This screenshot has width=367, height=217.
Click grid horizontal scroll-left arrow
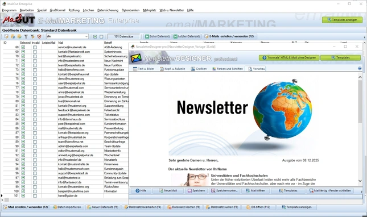coord(2,200)
